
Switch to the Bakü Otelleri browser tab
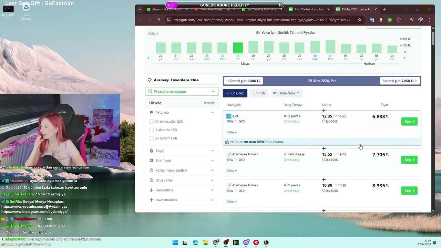pyautogui.click(x=309, y=9)
